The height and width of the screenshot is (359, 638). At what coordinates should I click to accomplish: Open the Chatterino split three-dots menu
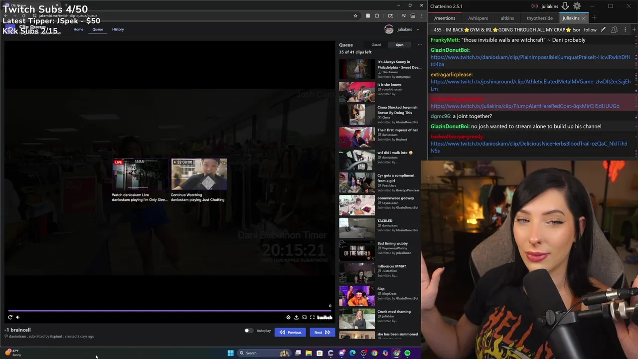pyautogui.click(x=625, y=30)
